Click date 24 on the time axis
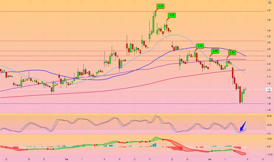The height and width of the screenshot is (162, 274). (187, 160)
